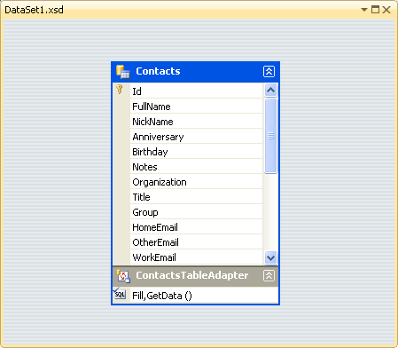Select the NickName column
Screen dimensions: 398x348
pyautogui.click(x=196, y=121)
